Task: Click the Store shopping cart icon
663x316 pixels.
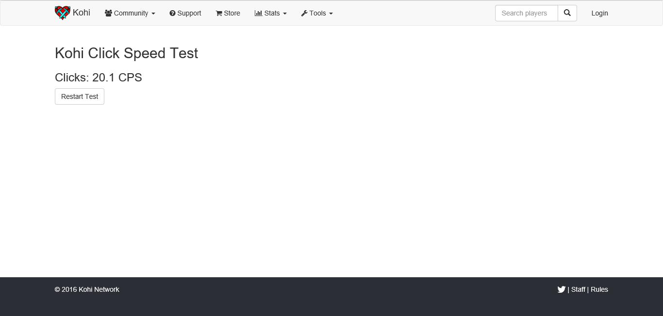Action: pos(219,13)
